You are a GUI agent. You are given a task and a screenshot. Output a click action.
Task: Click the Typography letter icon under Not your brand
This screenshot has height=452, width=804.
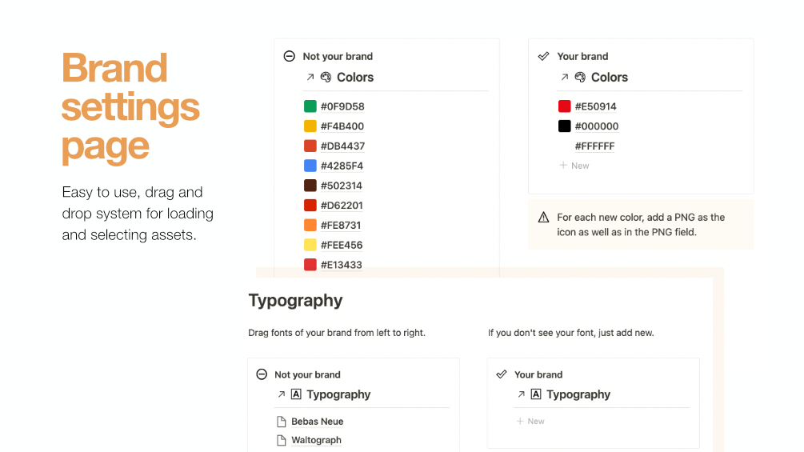click(x=296, y=394)
